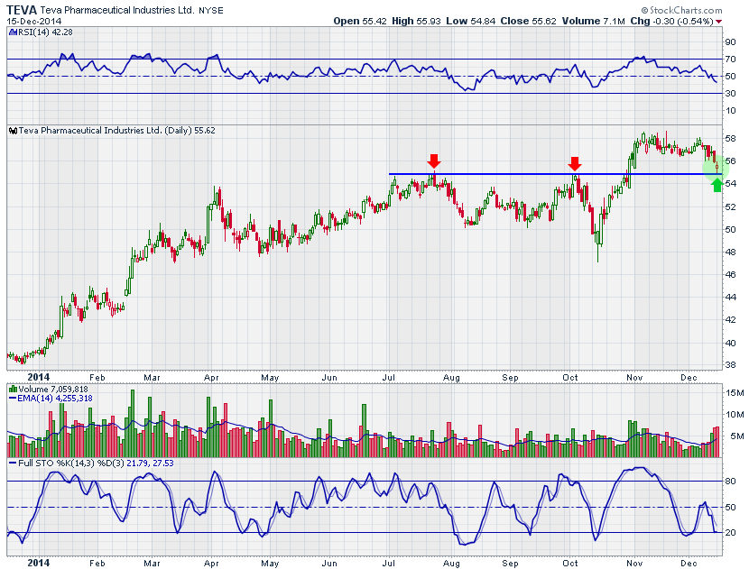The image size is (749, 569).
Task: Click the 20 level on the stochastic axis
Action: click(730, 533)
